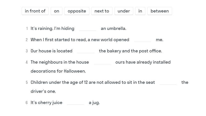
Task: Click the blank after "sit in the seat"
Action: pyautogui.click(x=168, y=82)
